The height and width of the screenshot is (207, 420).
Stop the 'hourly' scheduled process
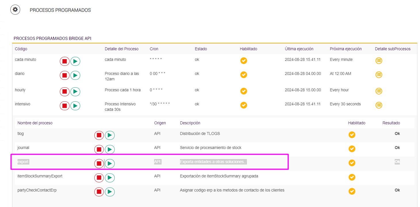point(65,92)
